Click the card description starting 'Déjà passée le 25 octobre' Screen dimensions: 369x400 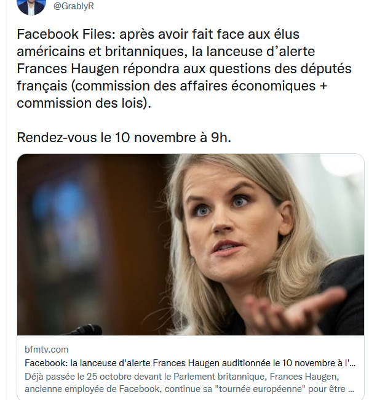(x=189, y=383)
